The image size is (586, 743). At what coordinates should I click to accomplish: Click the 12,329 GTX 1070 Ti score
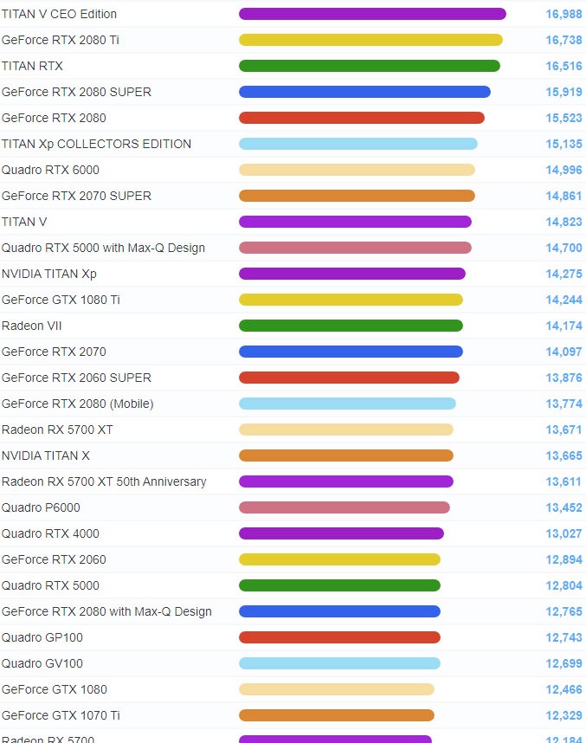pyautogui.click(x=563, y=715)
